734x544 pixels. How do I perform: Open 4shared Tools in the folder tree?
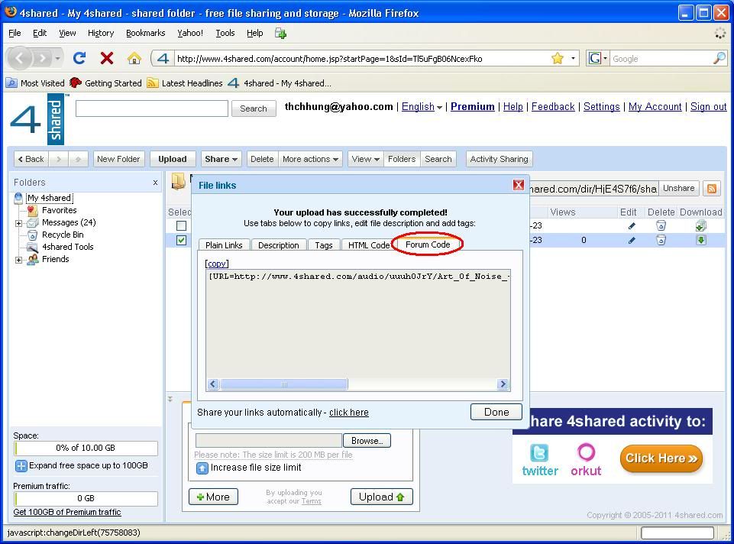(x=68, y=247)
